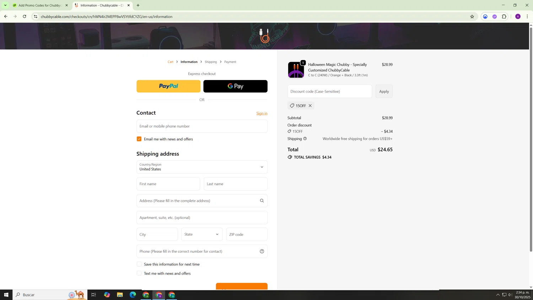
Task: Launch File Explorer from taskbar
Action: 120,295
